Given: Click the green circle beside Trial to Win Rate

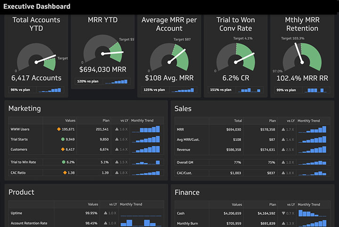Looking at the screenshot, I should (x=64, y=162).
